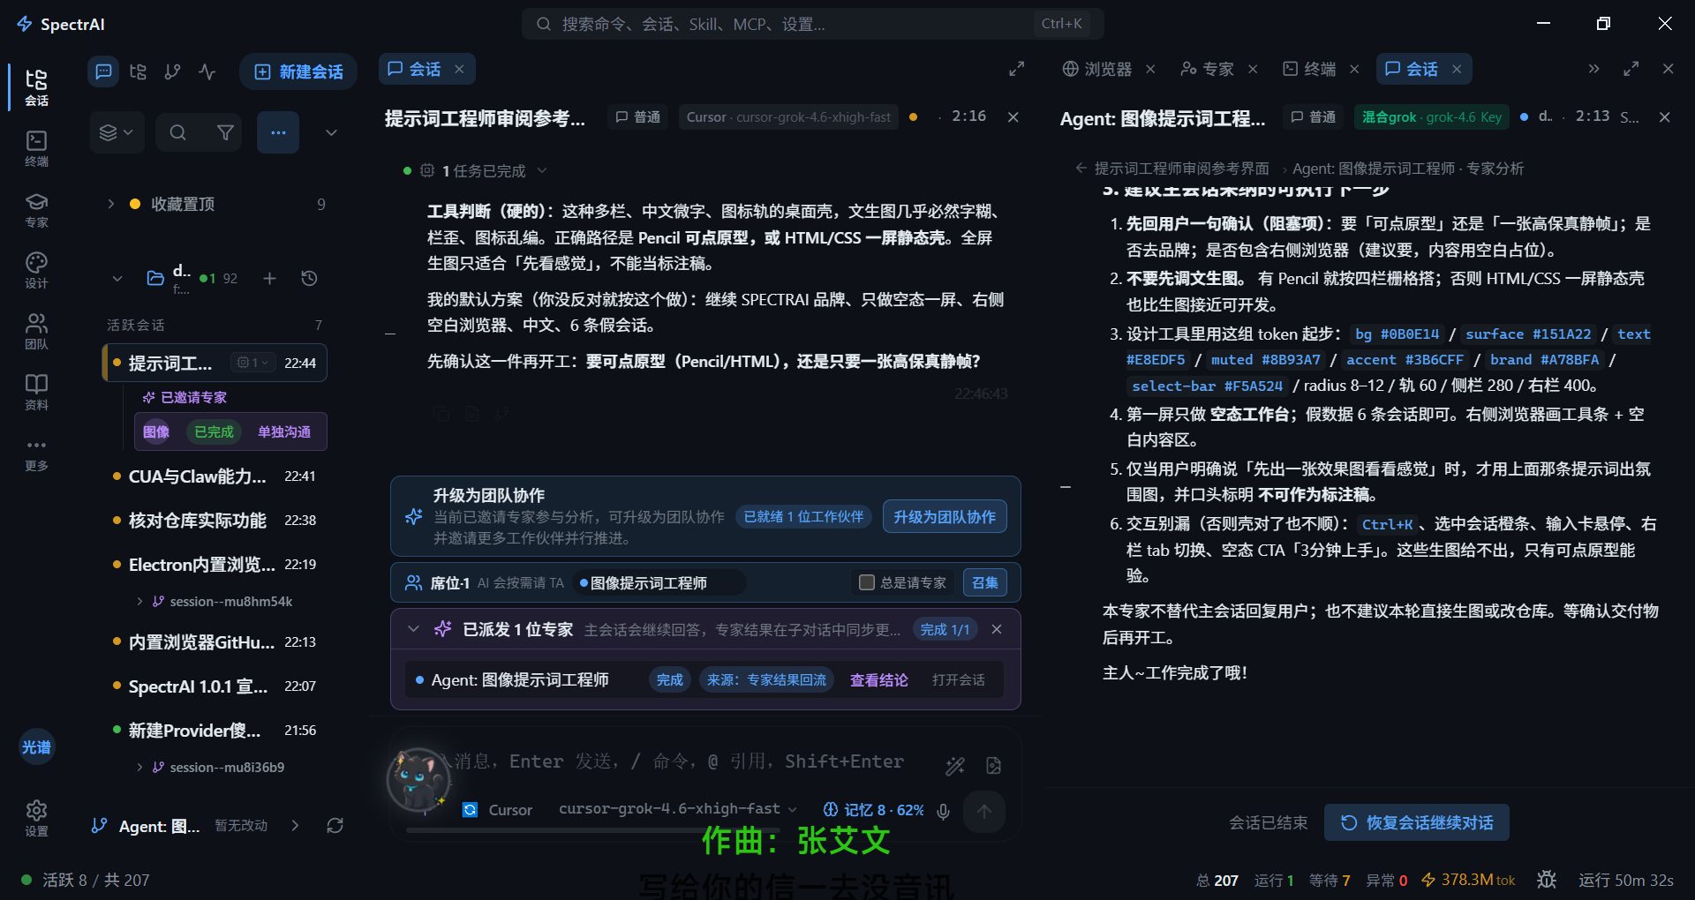Click the bug icon in status bar

click(1547, 880)
